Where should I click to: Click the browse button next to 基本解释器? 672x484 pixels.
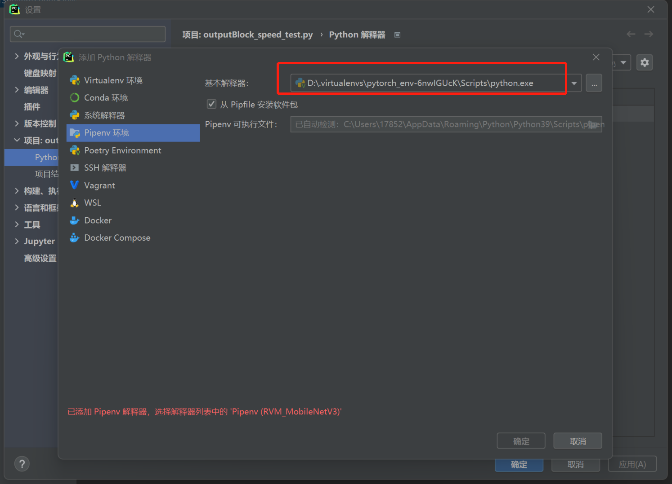pyautogui.click(x=594, y=83)
